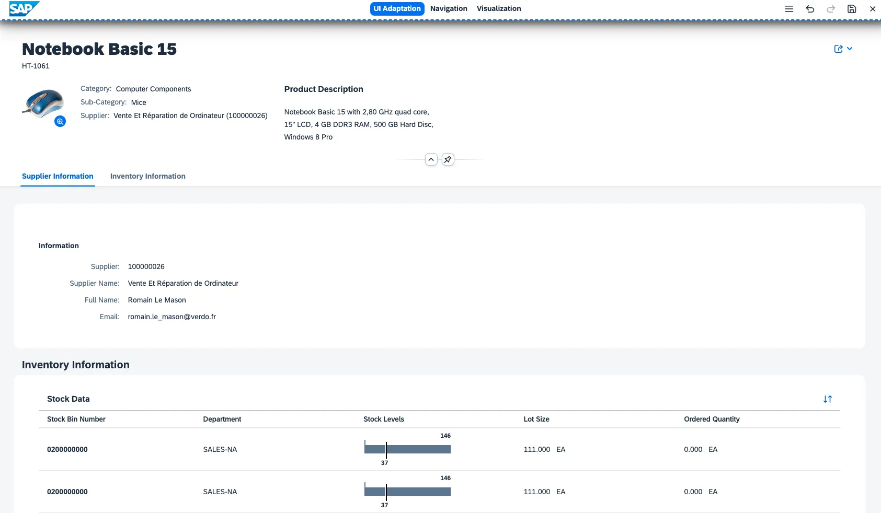Image resolution: width=881 pixels, height=513 pixels.
Task: Expand the share dropdown arrow
Action: point(850,49)
